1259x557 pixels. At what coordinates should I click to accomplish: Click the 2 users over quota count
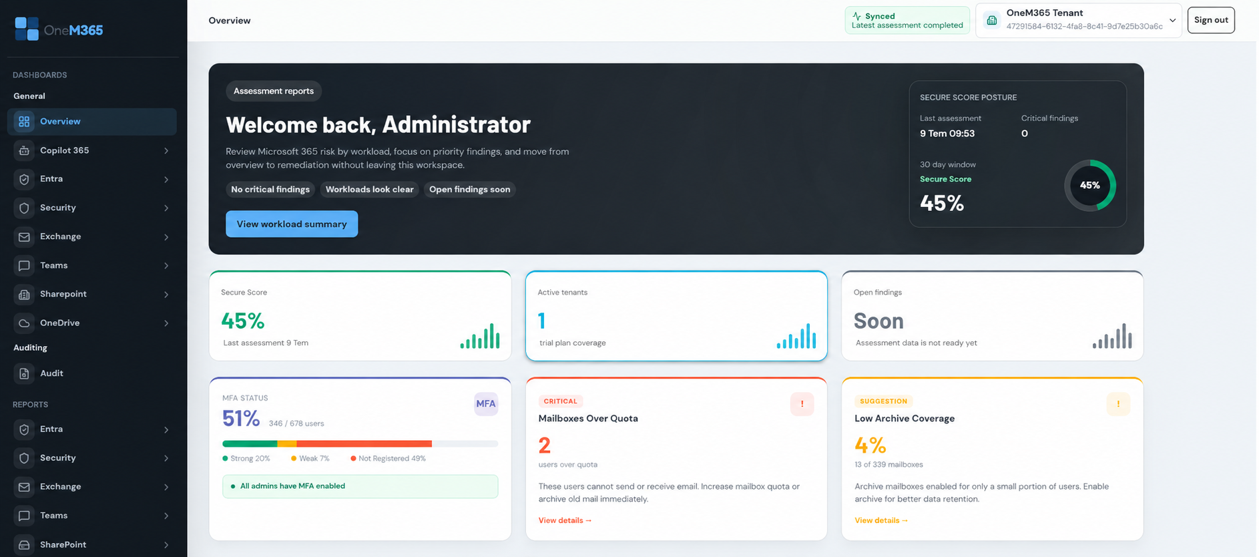tap(545, 445)
